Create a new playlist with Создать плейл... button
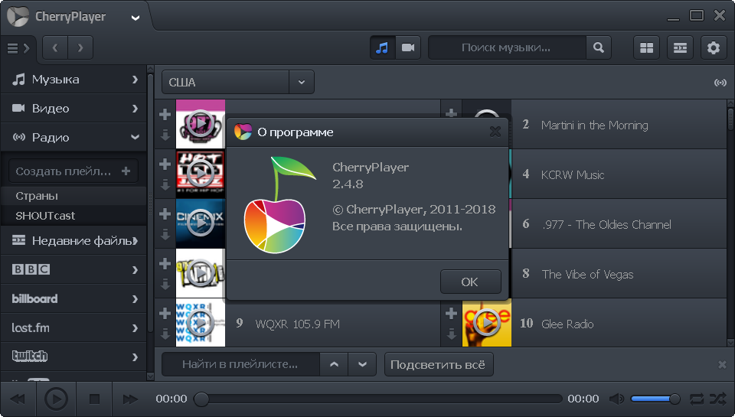 [x=73, y=171]
